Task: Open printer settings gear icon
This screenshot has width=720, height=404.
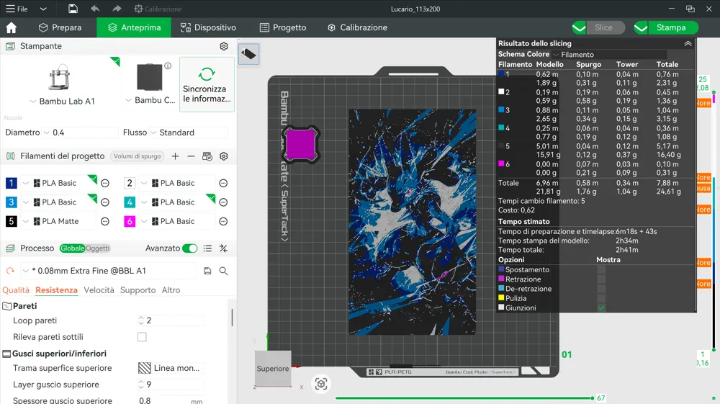Action: click(224, 46)
